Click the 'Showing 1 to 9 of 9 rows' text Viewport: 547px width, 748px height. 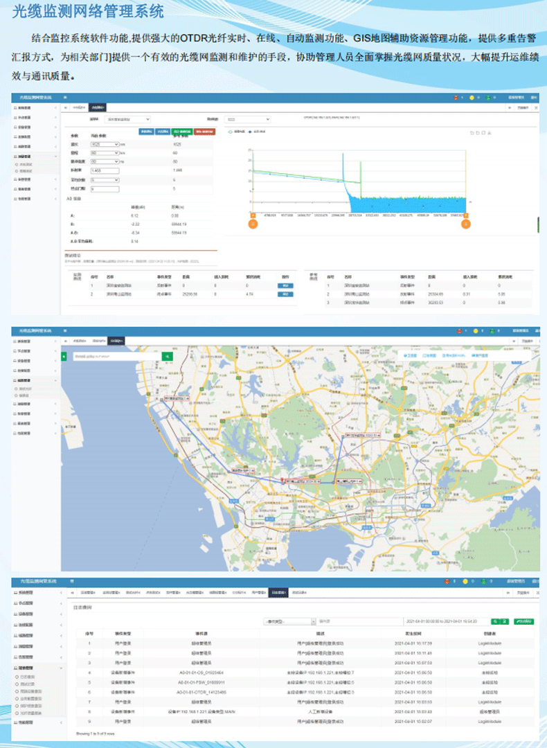[x=96, y=733]
